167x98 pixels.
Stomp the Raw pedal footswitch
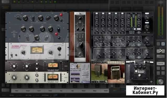(x=139, y=75)
